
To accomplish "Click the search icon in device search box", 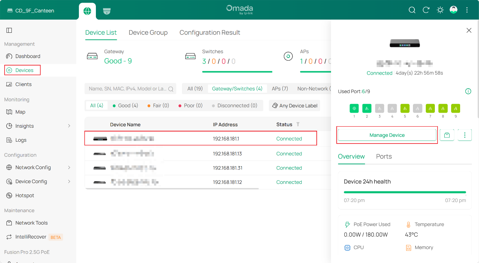I will [x=171, y=89].
